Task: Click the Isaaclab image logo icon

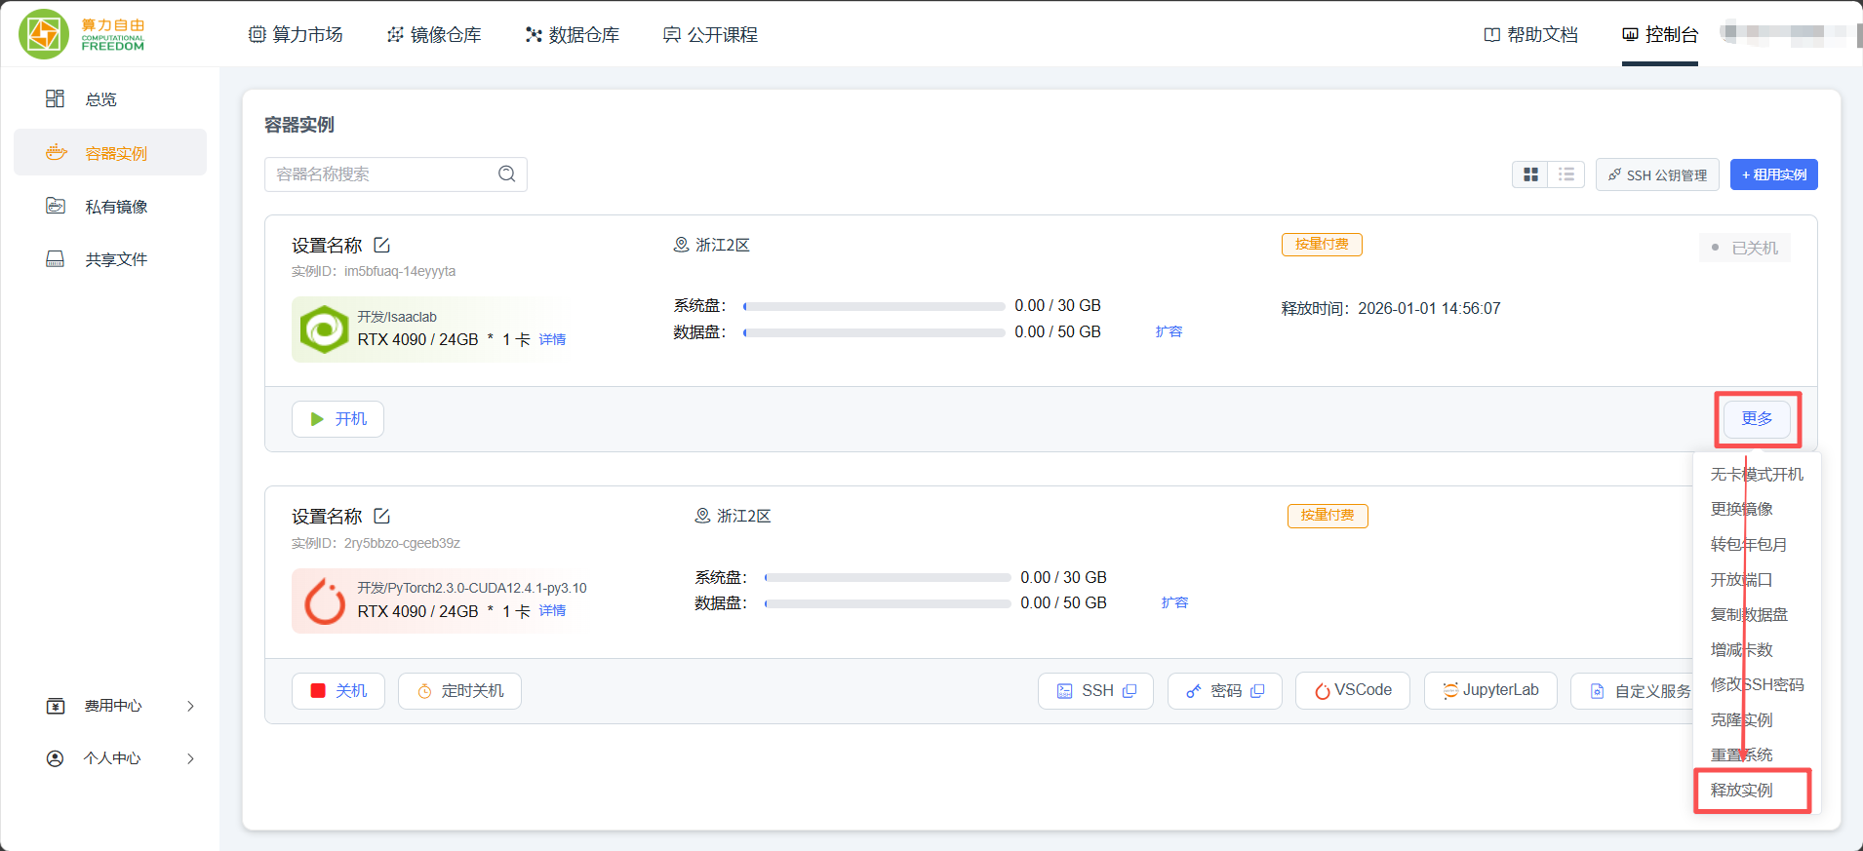Action: click(324, 329)
